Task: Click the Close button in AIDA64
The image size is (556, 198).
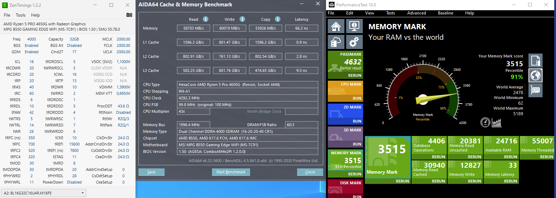Action: [x=310, y=172]
